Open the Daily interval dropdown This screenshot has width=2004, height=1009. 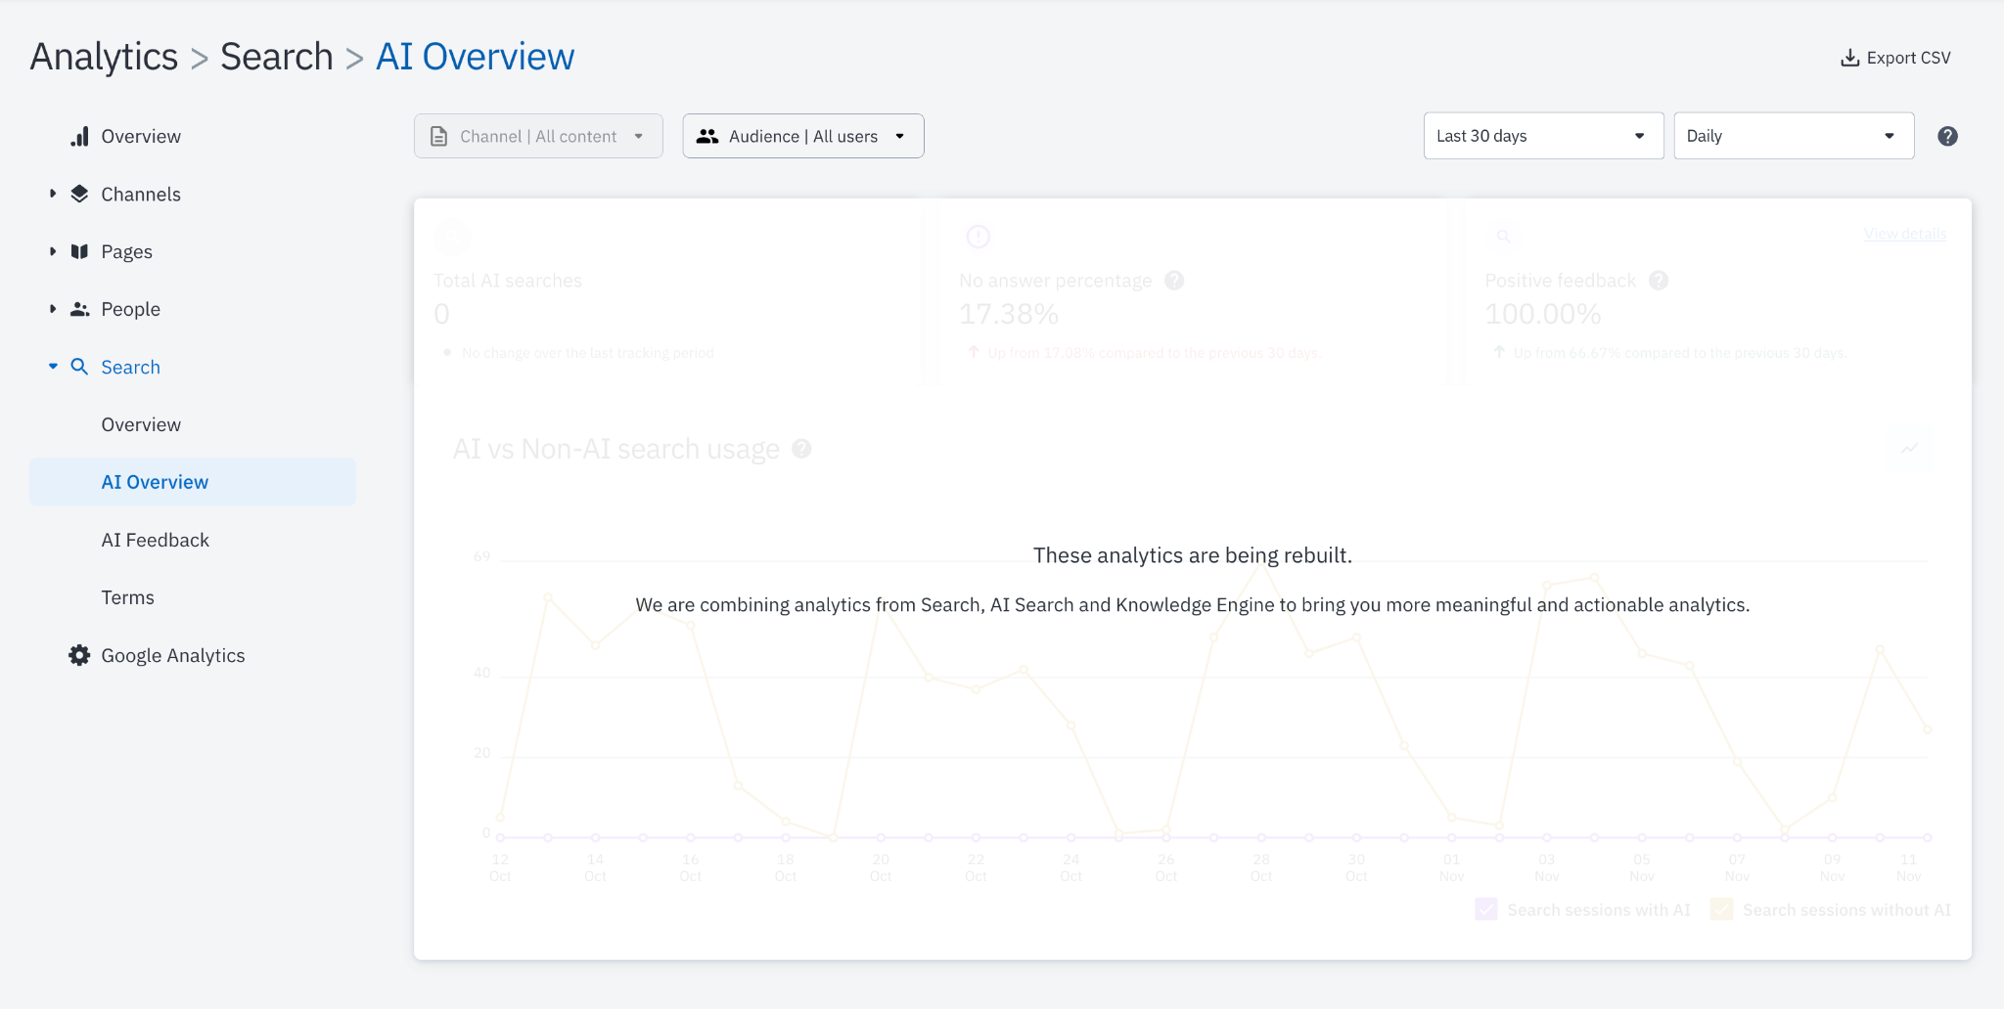1793,136
